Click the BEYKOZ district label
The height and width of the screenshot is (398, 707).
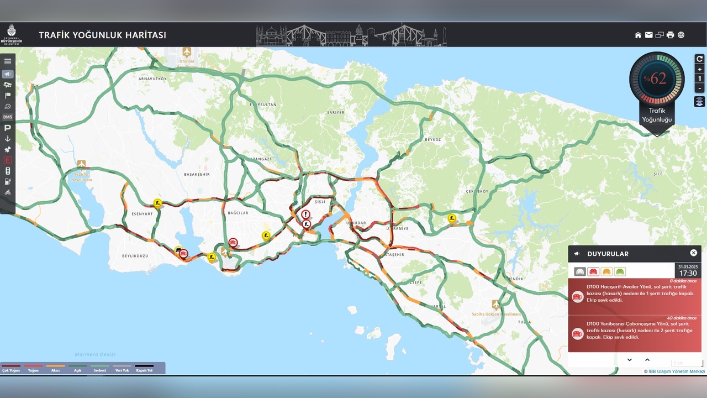[433, 140]
